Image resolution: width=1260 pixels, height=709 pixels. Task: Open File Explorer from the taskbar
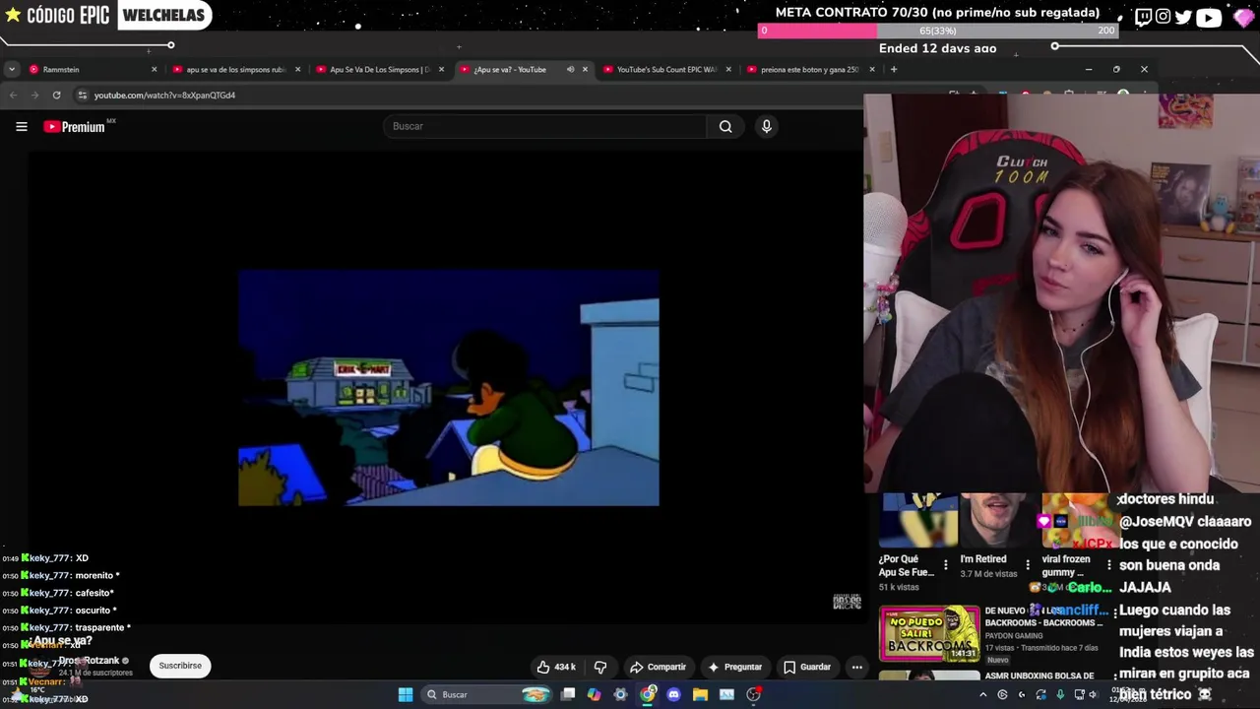700,694
